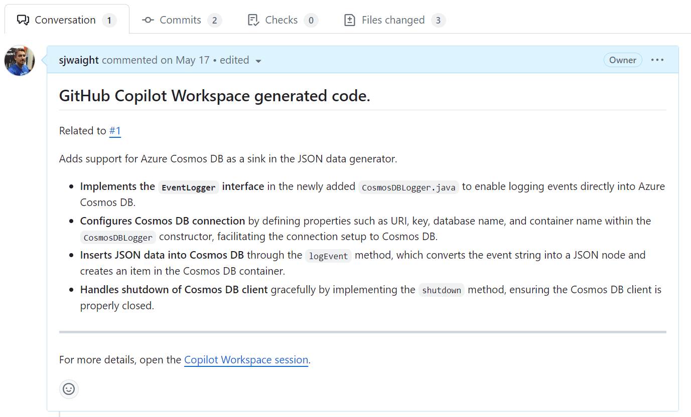Image resolution: width=691 pixels, height=417 pixels.
Task: Select the EventLogger code text
Action: (x=189, y=187)
